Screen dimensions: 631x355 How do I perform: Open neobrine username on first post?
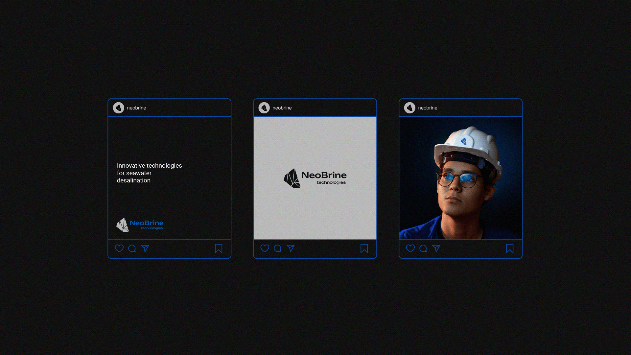click(136, 108)
